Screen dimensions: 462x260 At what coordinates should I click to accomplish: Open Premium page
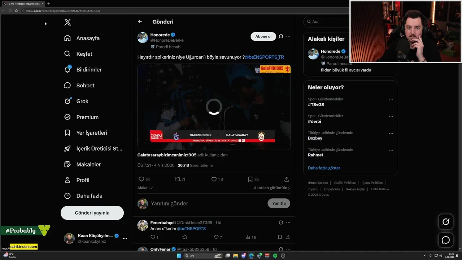pyautogui.click(x=81, y=117)
